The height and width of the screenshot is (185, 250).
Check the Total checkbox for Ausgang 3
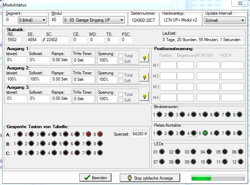[121, 94]
